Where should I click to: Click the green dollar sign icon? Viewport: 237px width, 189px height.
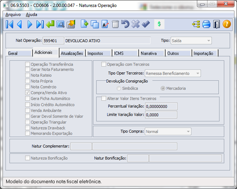159,24
